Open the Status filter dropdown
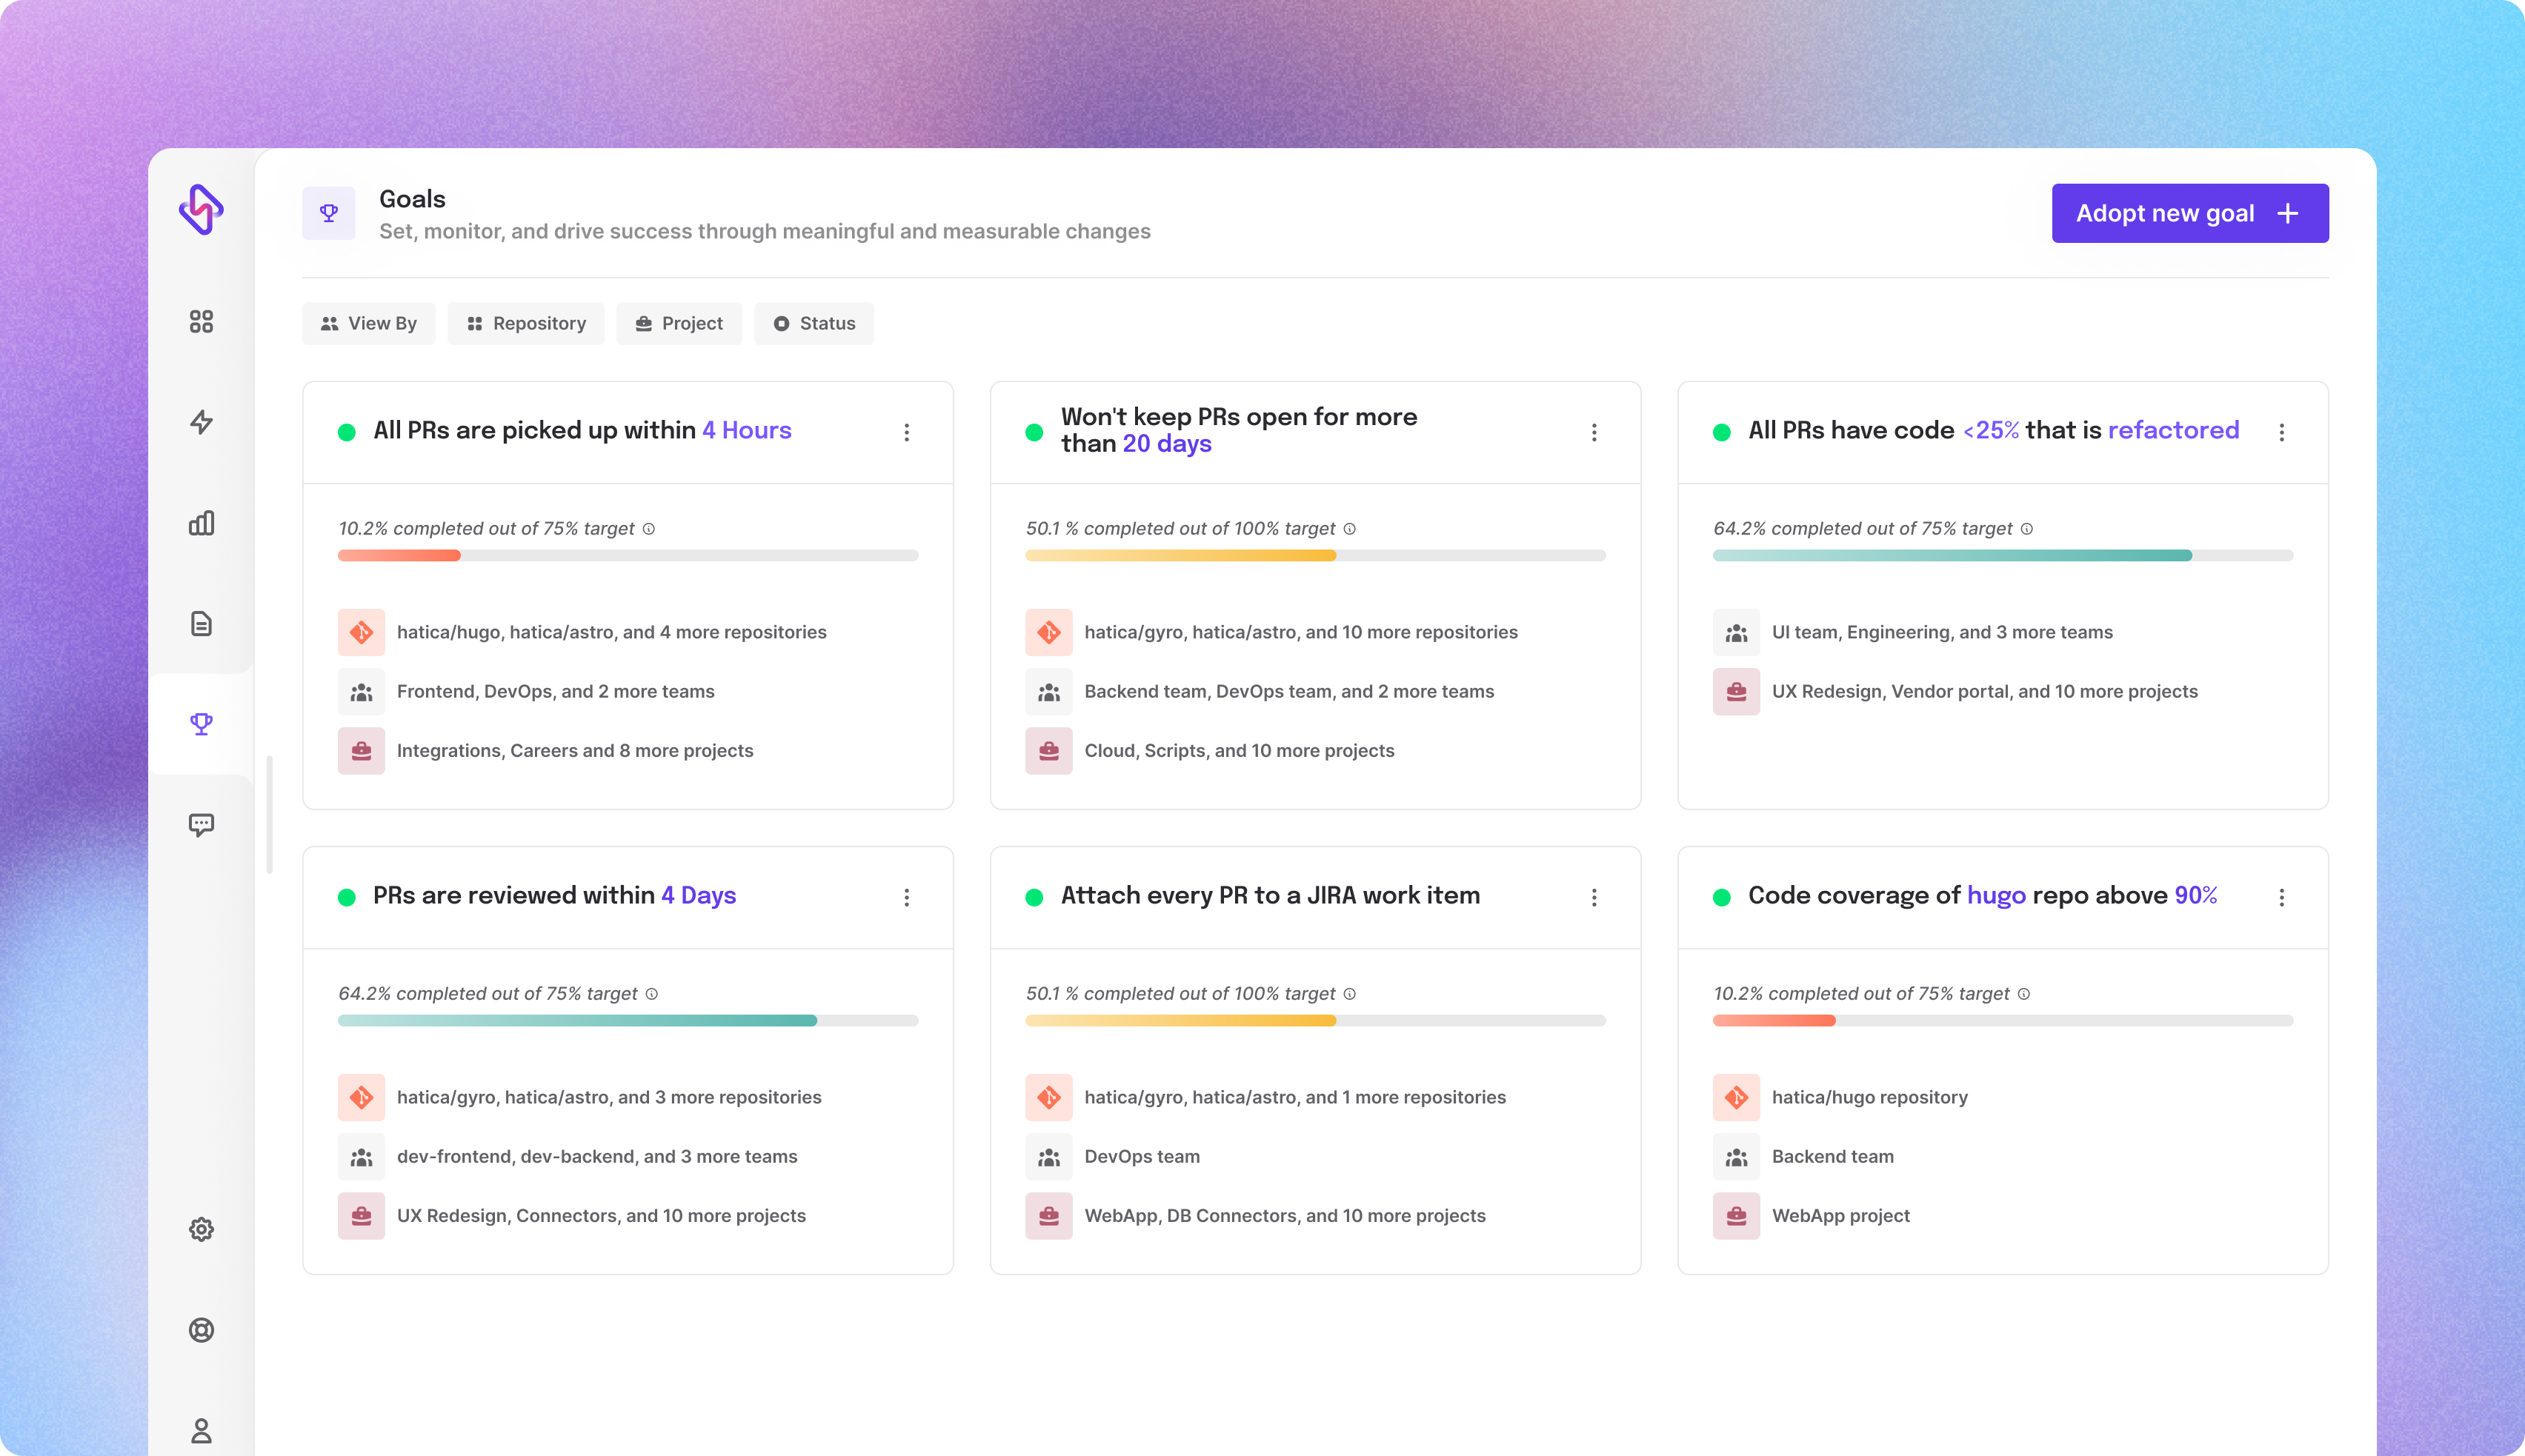The height and width of the screenshot is (1456, 2525). (x=814, y=323)
